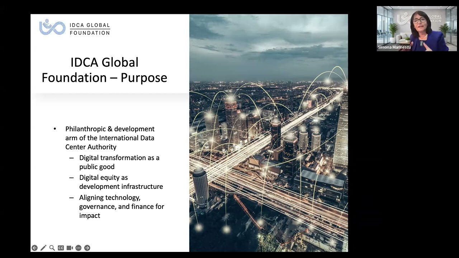Click the 'Philanthropic & development arm' bullet
Viewport: 459px width, 258px height.
(x=110, y=138)
